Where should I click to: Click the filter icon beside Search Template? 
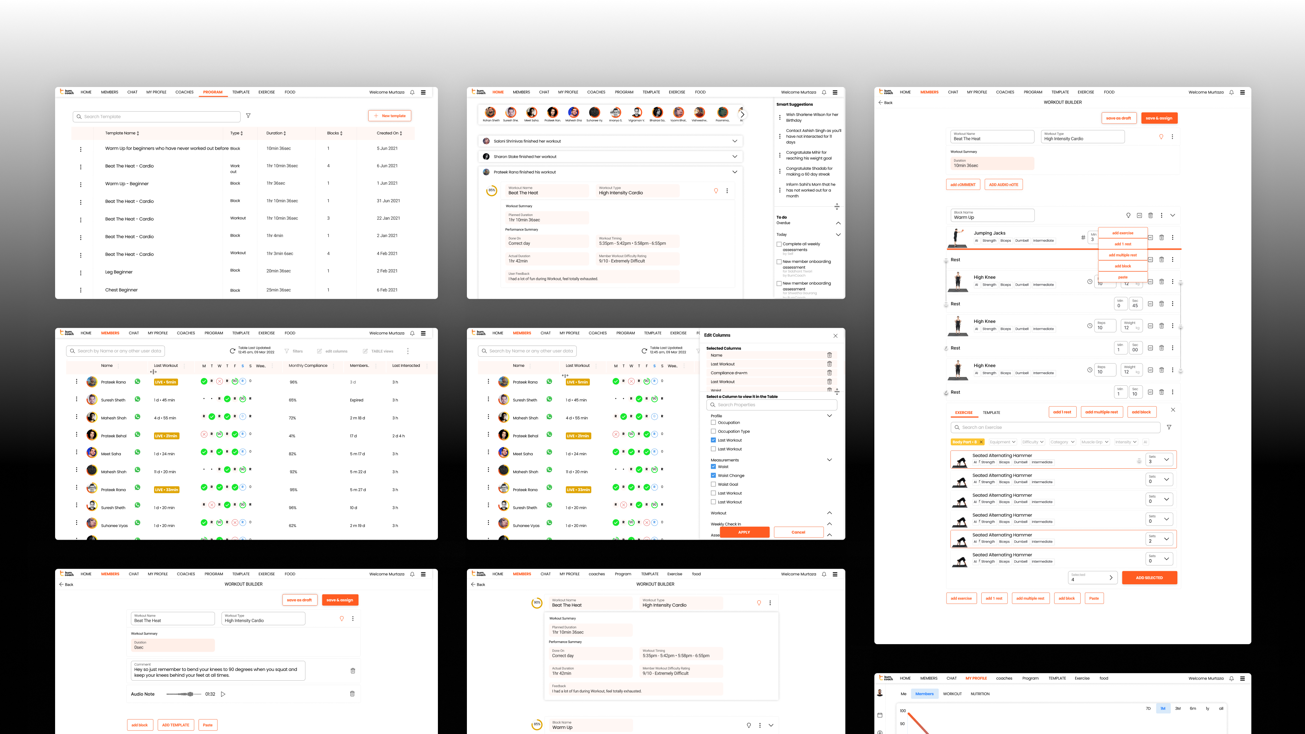pos(248,116)
